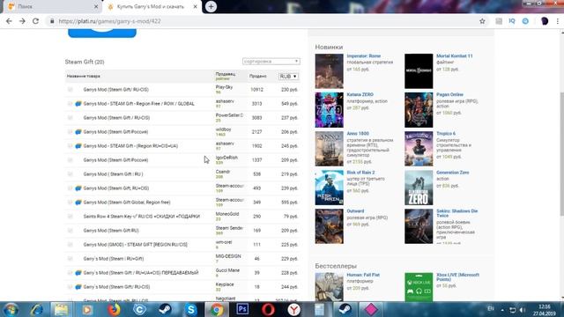Tick checkbox for Play-Sky Garrys Mod offer
564x317 pixels.
coord(70,90)
